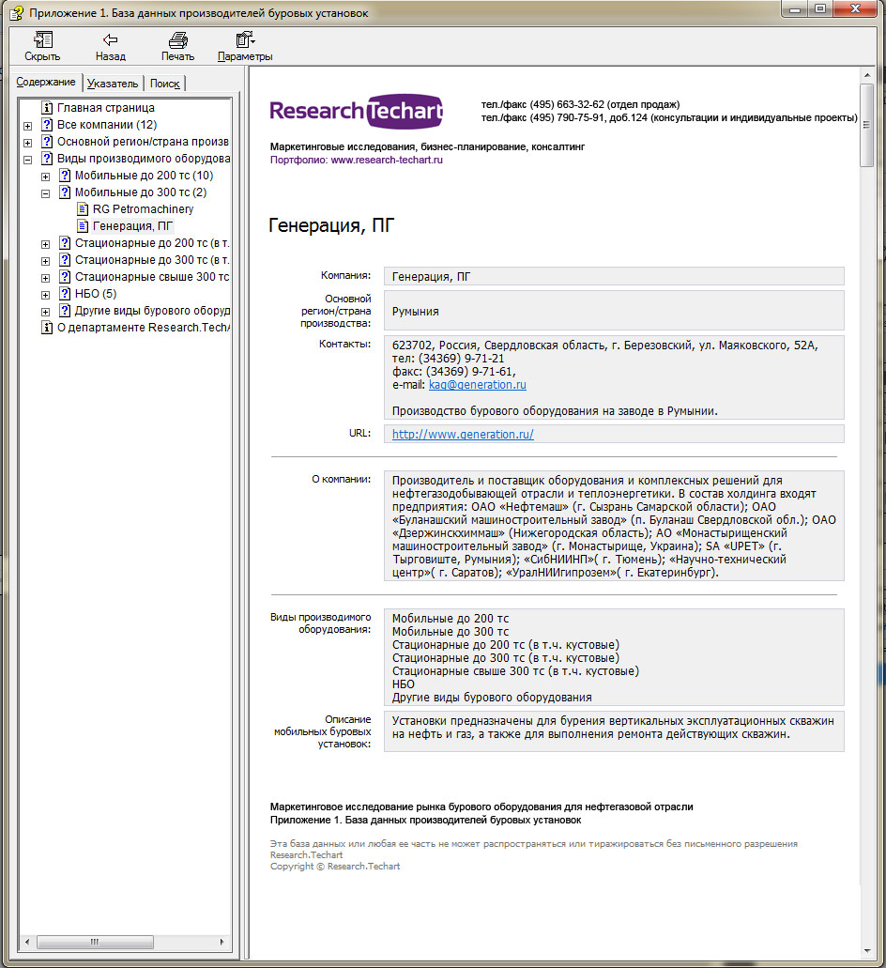This screenshot has width=886, height=968.
Task: Open the kag@generation.ru email link
Action: pos(478,385)
